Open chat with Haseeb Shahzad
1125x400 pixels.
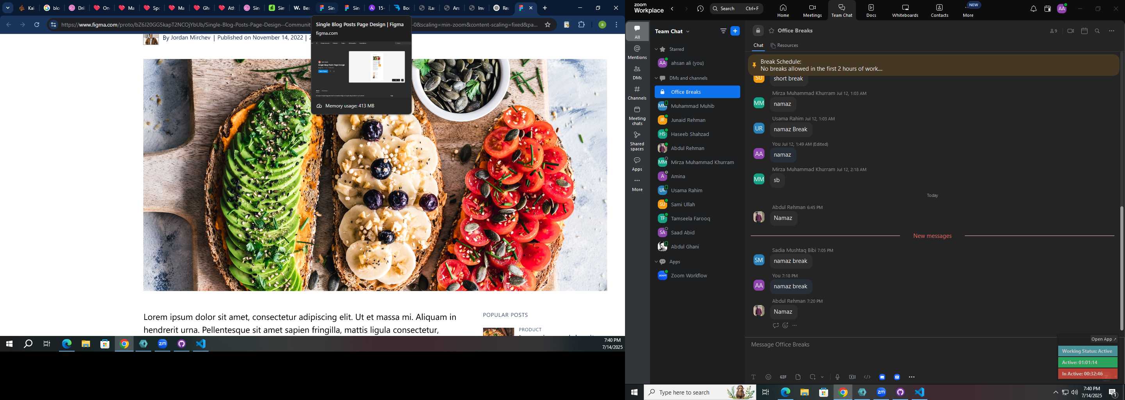pyautogui.click(x=697, y=134)
